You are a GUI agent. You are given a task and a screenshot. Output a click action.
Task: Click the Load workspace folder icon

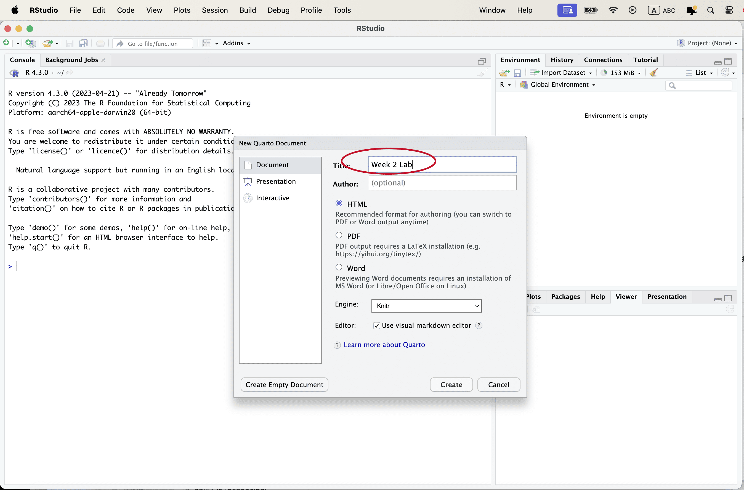click(x=504, y=73)
